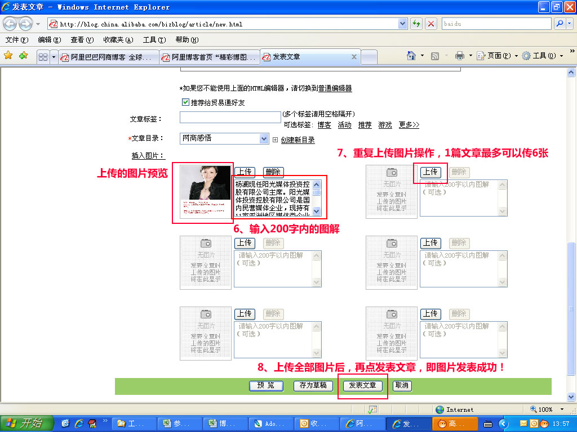Click the browser Forward arrow button

(25, 24)
